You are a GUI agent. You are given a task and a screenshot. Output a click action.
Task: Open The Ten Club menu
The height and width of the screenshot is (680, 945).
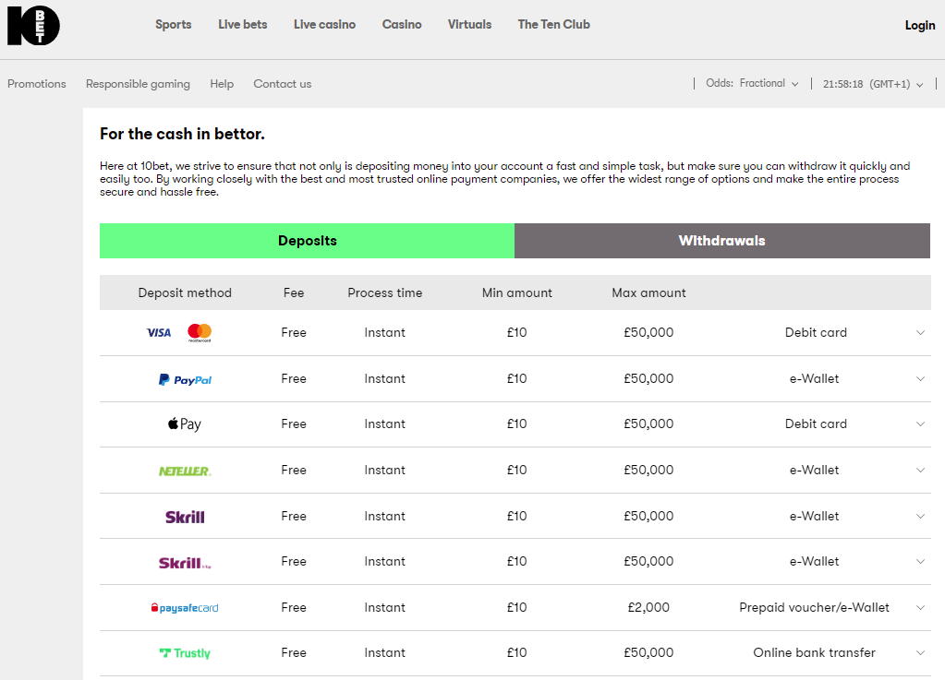(554, 25)
